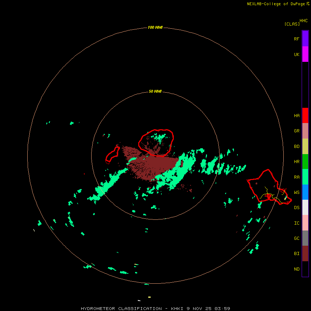This screenshot has width=311, height=311.
Task: Click the 50 NMI range ring label
Action: pos(155,91)
